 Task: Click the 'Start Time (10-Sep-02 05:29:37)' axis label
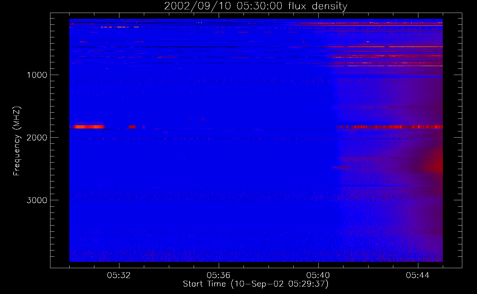256,284
